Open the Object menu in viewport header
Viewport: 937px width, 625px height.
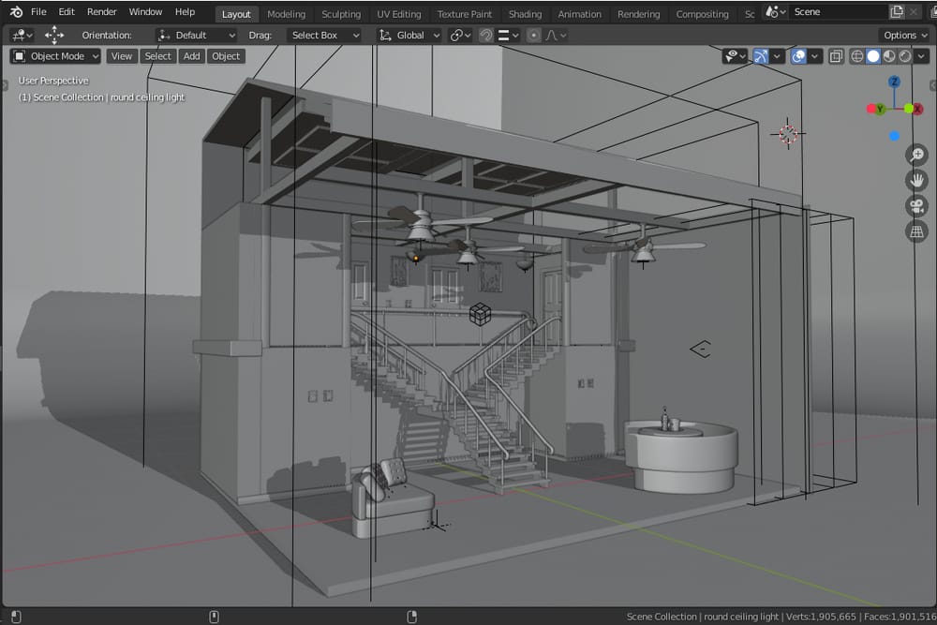tap(225, 56)
